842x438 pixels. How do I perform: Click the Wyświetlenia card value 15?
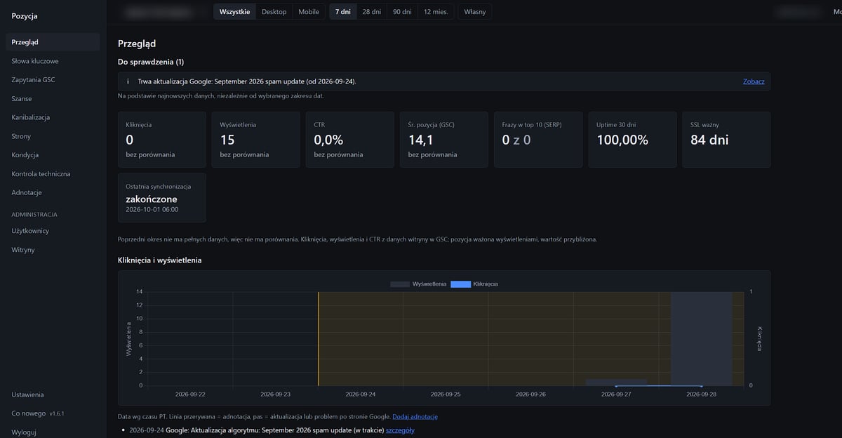227,140
